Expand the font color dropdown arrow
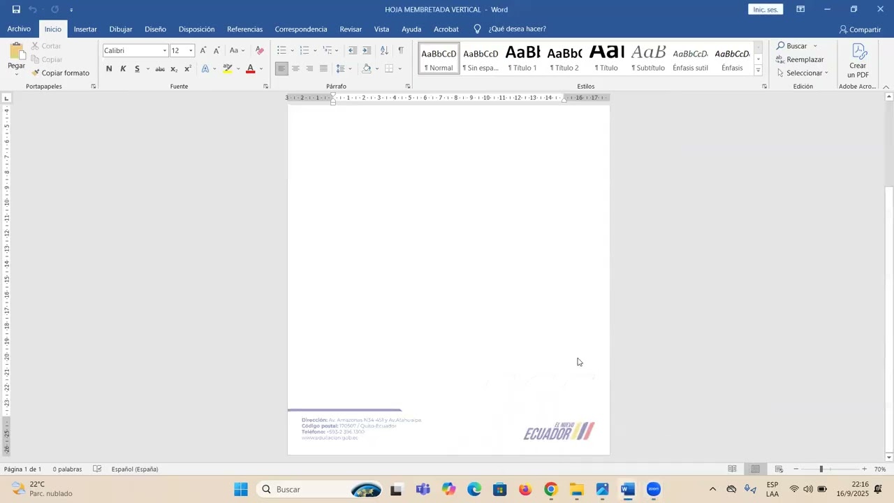Screen dimensions: 894x503 tap(261, 68)
